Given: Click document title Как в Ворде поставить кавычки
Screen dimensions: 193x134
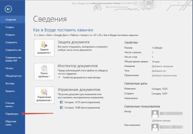Looking at the screenshot, I should [63, 30].
